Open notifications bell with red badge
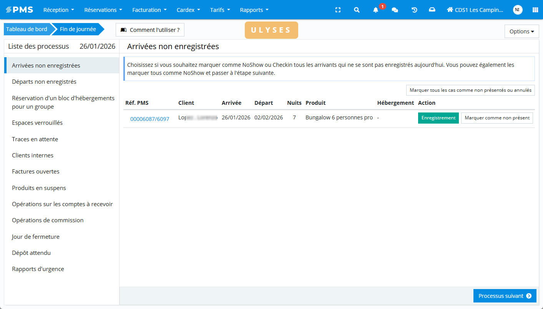 pyautogui.click(x=376, y=10)
